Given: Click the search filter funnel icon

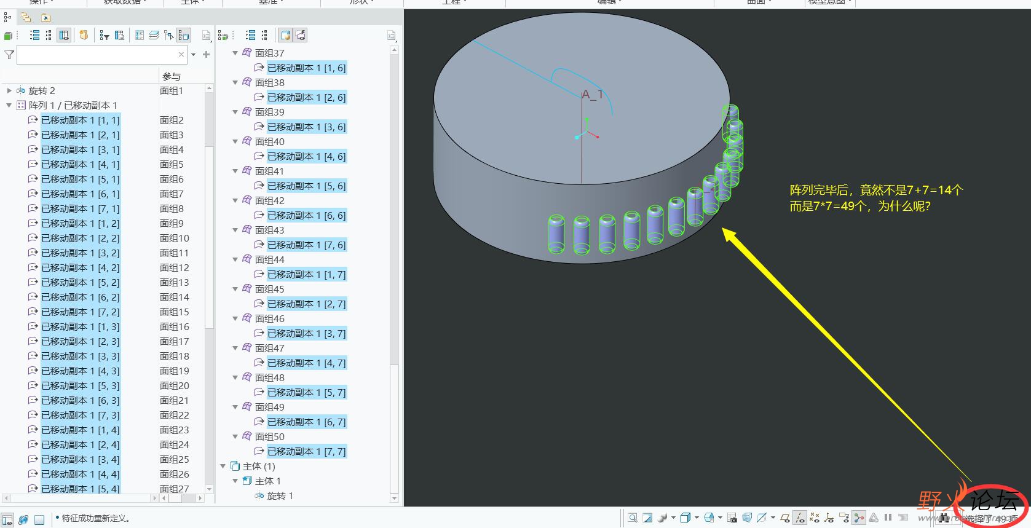Looking at the screenshot, I should point(9,55).
